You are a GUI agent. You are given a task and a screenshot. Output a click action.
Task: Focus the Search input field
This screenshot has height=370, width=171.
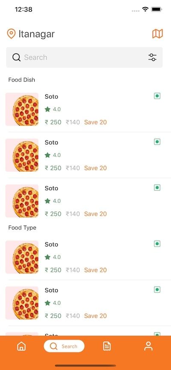pos(84,57)
